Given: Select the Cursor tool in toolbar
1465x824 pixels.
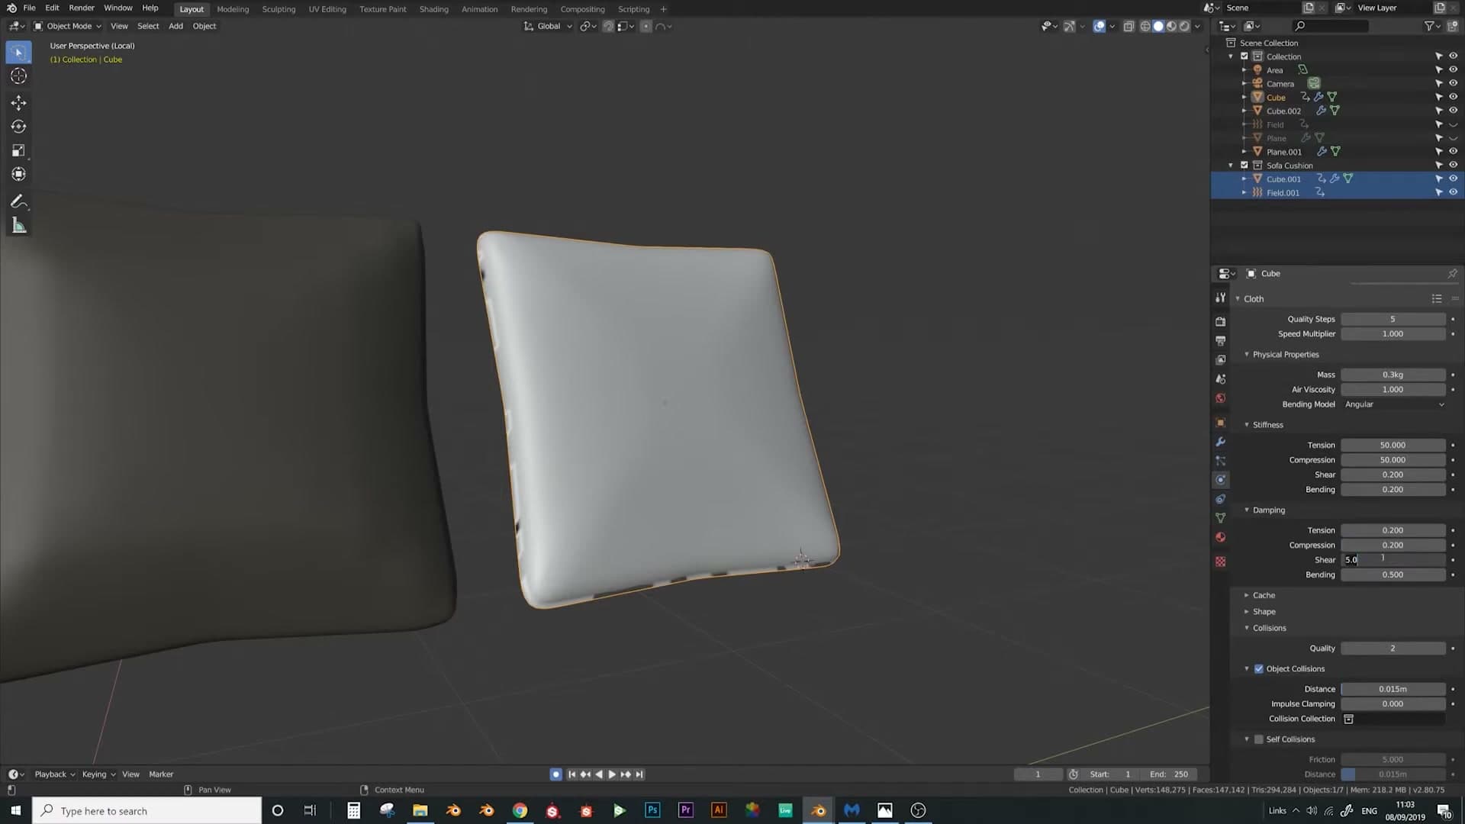Looking at the screenshot, I should point(18,76).
